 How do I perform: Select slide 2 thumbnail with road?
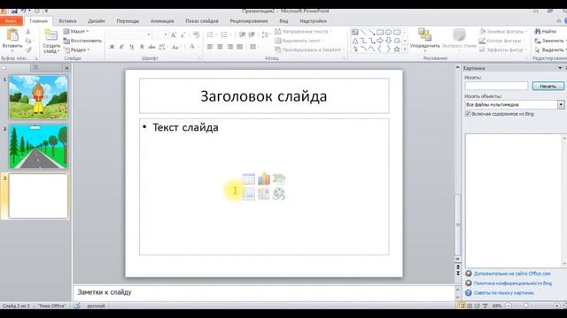[x=38, y=147]
